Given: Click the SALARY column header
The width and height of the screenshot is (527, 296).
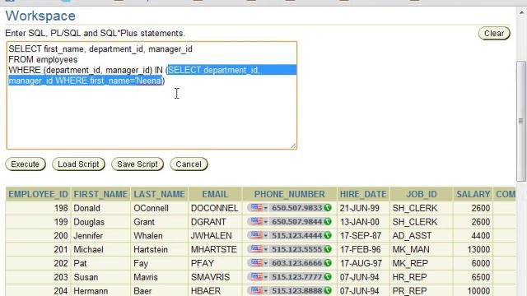Looking at the screenshot, I should 473,194.
